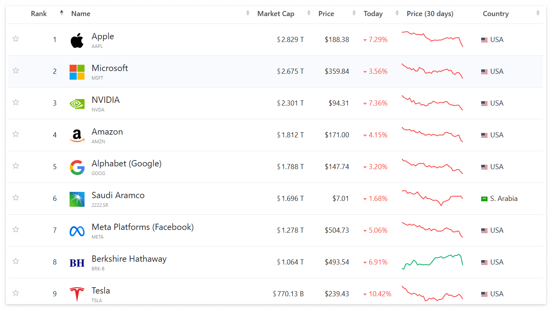Open the Saudi Aramco company link

[118, 195]
